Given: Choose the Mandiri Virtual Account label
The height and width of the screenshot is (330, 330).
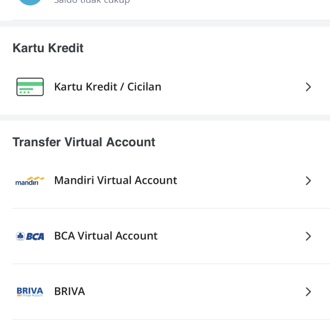Looking at the screenshot, I should pyautogui.click(x=116, y=180).
